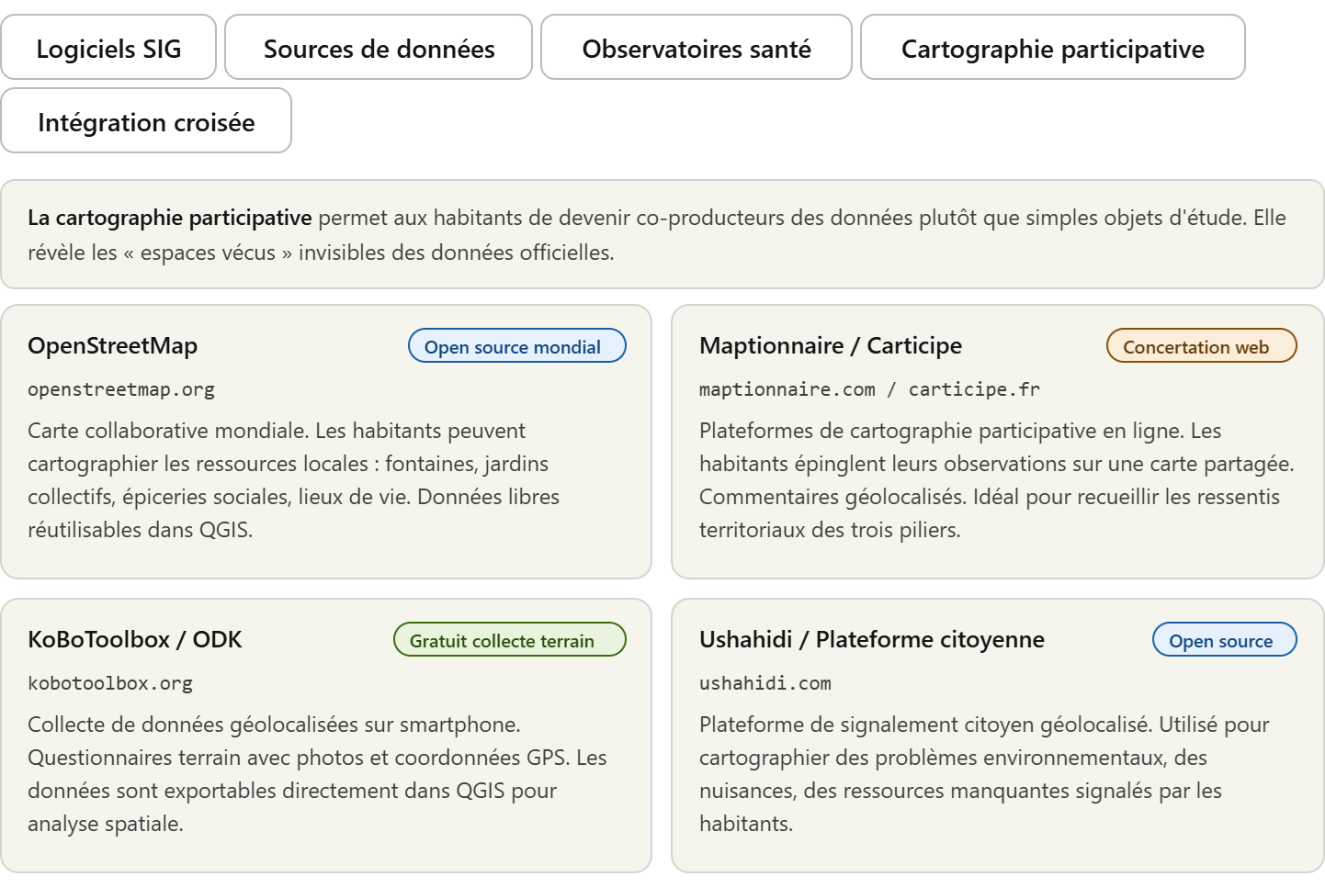Switch to Sources de données tab

(379, 48)
